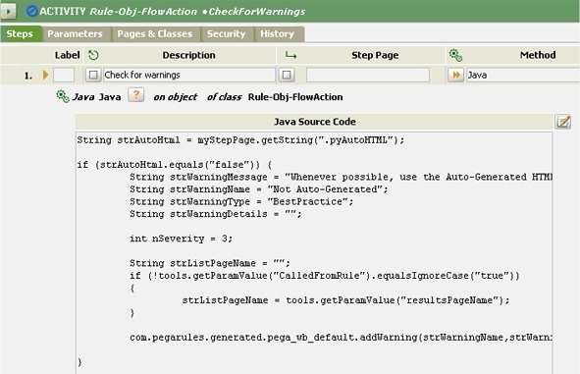The image size is (580, 374).
Task: Click the addWarning code line
Action: (341, 338)
